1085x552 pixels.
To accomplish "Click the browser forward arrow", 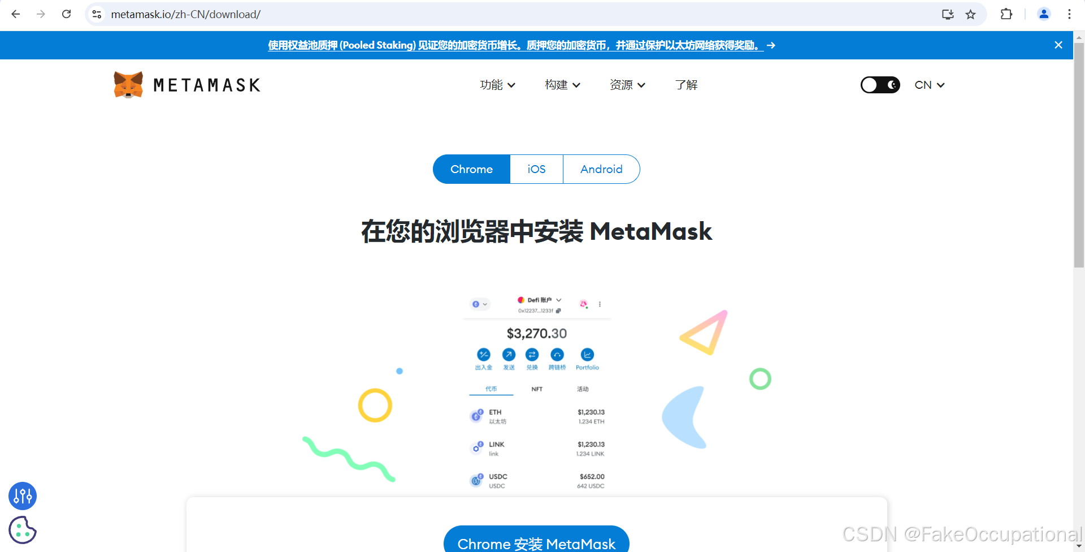I will point(41,14).
